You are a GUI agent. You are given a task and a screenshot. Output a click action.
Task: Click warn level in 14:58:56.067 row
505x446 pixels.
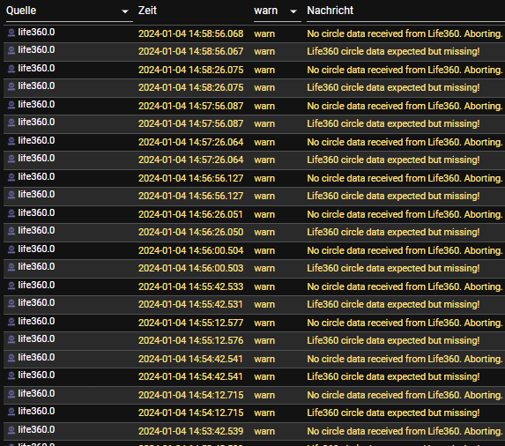(x=264, y=52)
